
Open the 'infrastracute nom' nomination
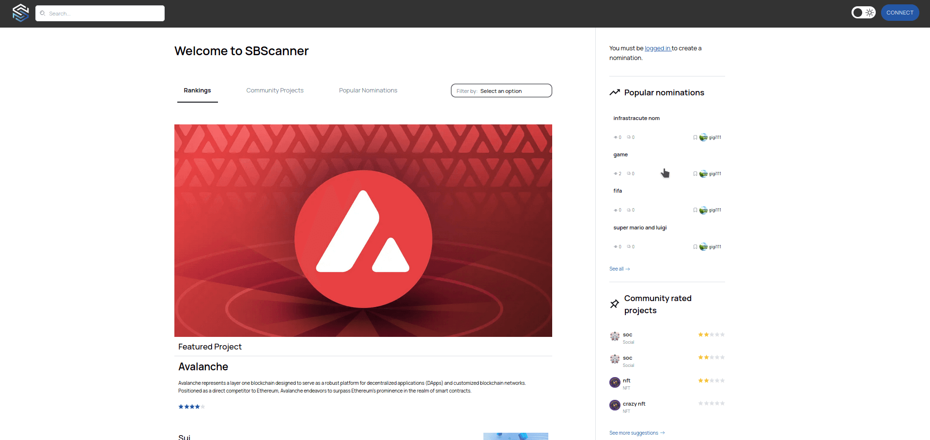(636, 118)
